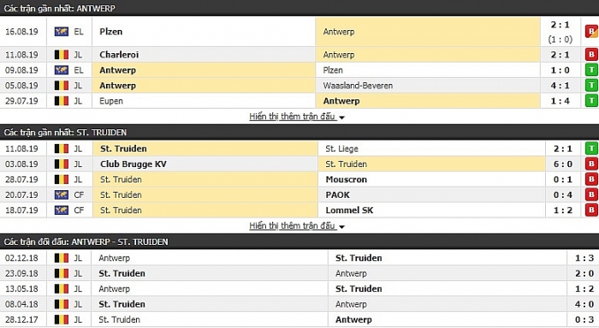The width and height of the screenshot is (599, 328).
Task: Click the CF competition flag icon for PAOK match
Action: (61, 194)
